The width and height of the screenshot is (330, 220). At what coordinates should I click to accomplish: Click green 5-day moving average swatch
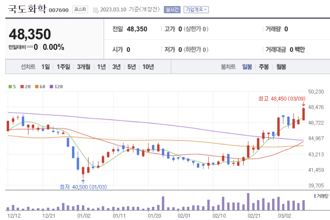tap(10, 87)
